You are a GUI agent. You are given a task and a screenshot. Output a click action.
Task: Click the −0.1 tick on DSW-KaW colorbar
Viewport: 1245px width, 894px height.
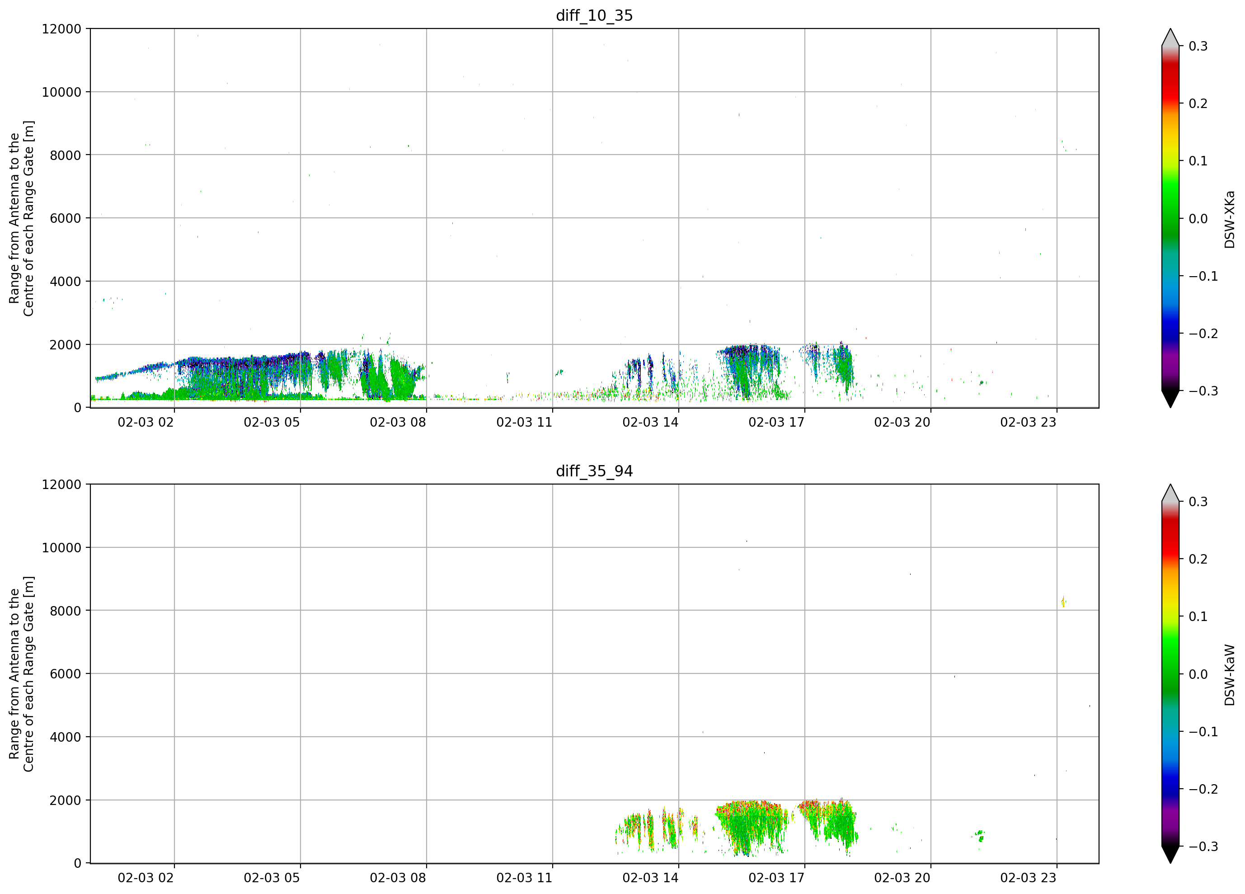[1203, 732]
